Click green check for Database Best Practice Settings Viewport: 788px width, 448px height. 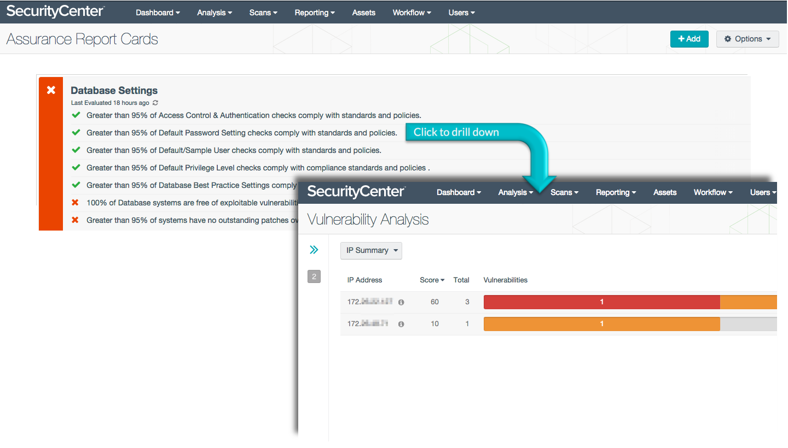[x=76, y=185]
